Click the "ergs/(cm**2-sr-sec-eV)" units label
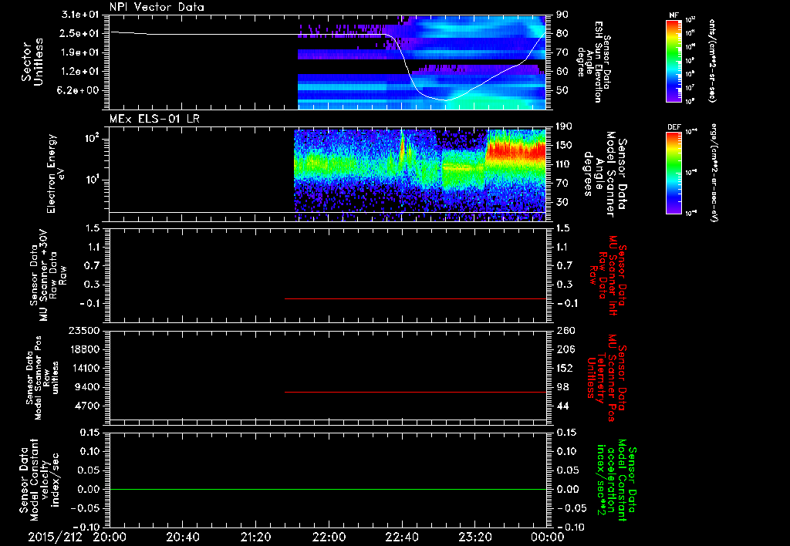The width and height of the screenshot is (790, 546). (x=714, y=173)
